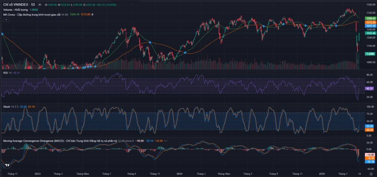
Task: Click the TradingView logo icon
Action: point(8,165)
